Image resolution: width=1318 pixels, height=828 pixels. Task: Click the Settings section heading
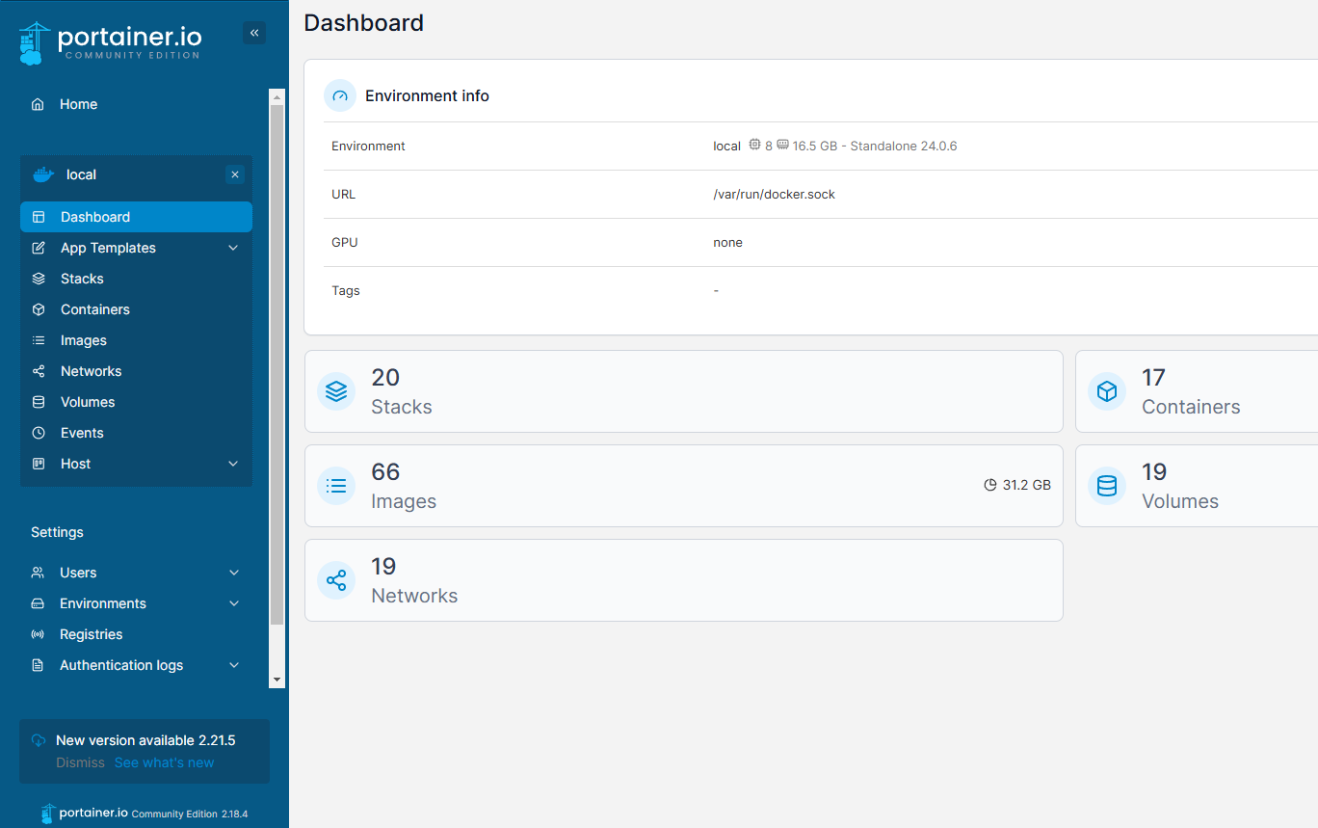[57, 532]
